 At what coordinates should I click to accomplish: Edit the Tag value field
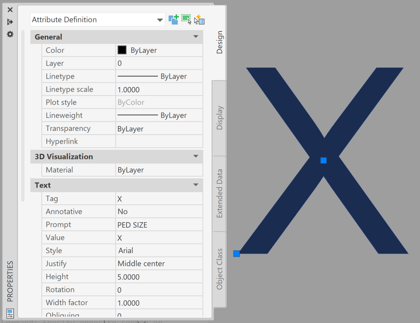pyautogui.click(x=159, y=199)
